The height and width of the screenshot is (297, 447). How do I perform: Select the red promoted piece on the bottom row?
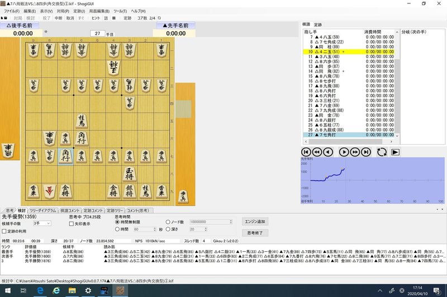coord(50,191)
